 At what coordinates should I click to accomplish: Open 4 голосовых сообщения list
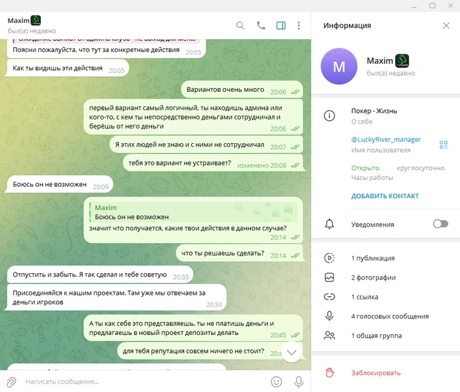pos(386,316)
